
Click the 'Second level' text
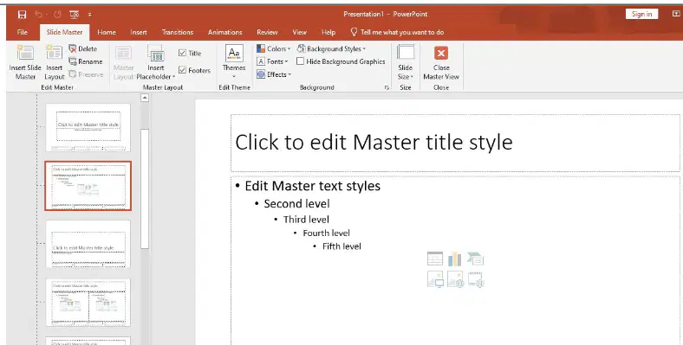[x=296, y=204]
